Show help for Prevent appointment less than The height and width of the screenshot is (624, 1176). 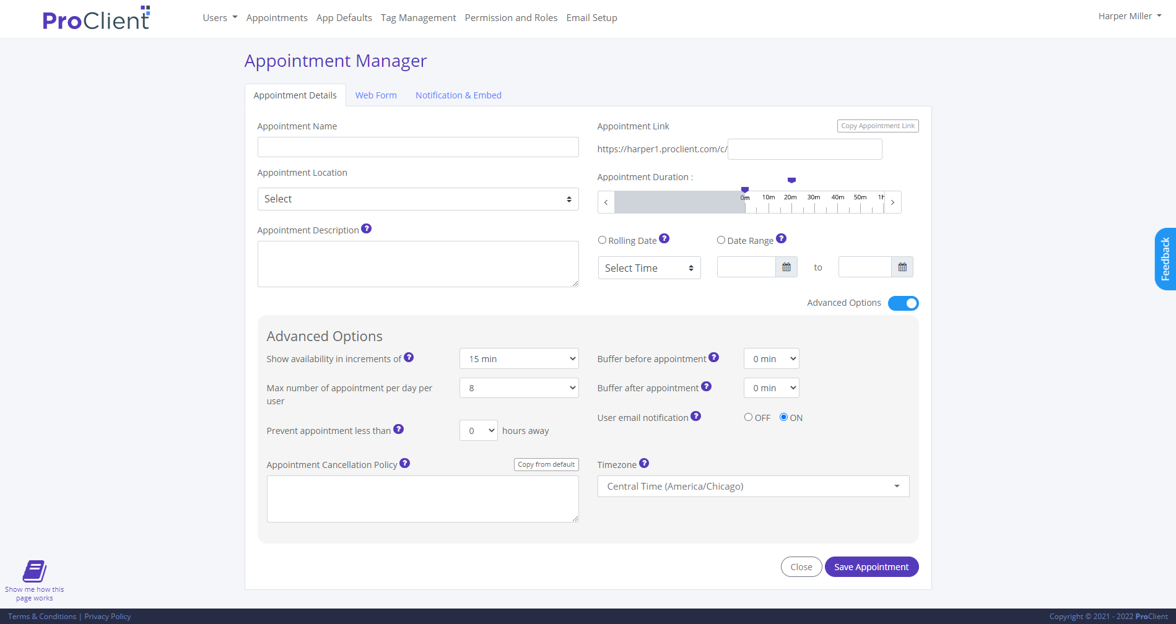coord(399,429)
